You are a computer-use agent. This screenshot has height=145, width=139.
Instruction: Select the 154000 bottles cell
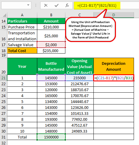pos(51,113)
